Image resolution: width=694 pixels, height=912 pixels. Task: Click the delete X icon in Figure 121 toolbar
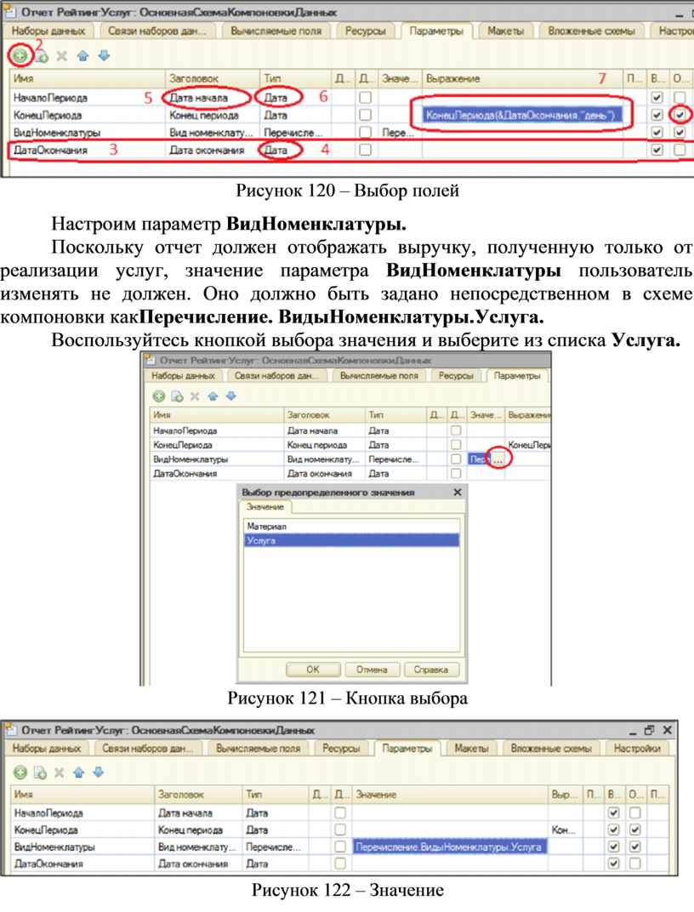click(x=195, y=396)
